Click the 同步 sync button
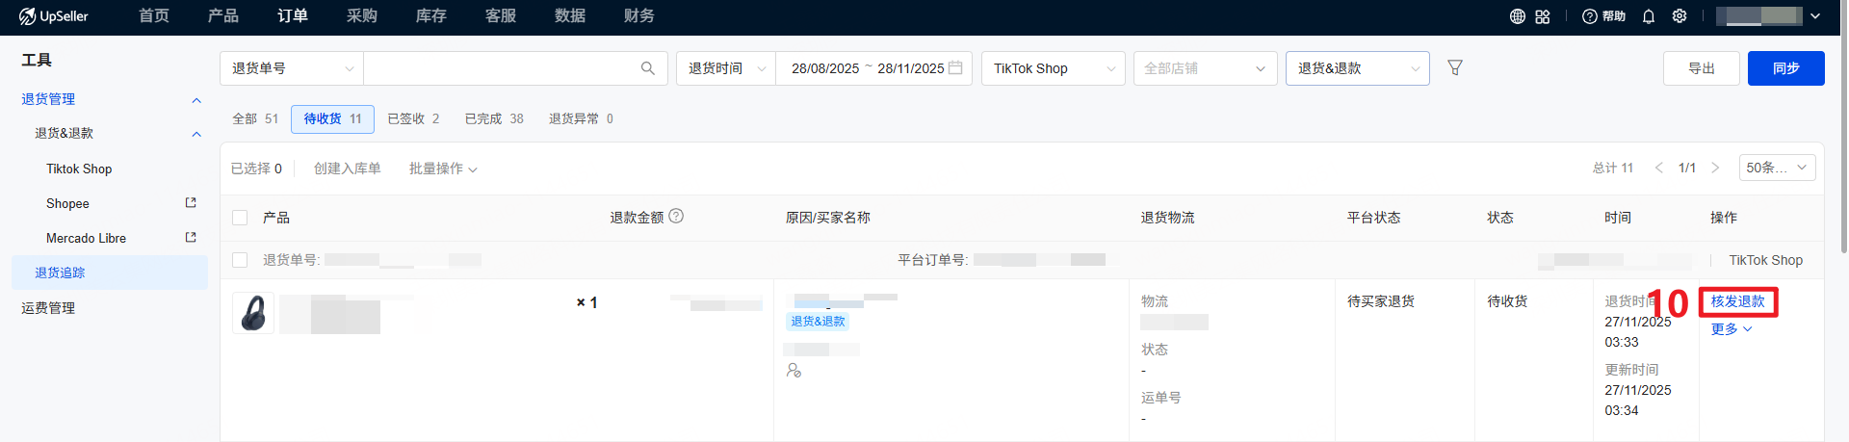1849x442 pixels. [1785, 68]
